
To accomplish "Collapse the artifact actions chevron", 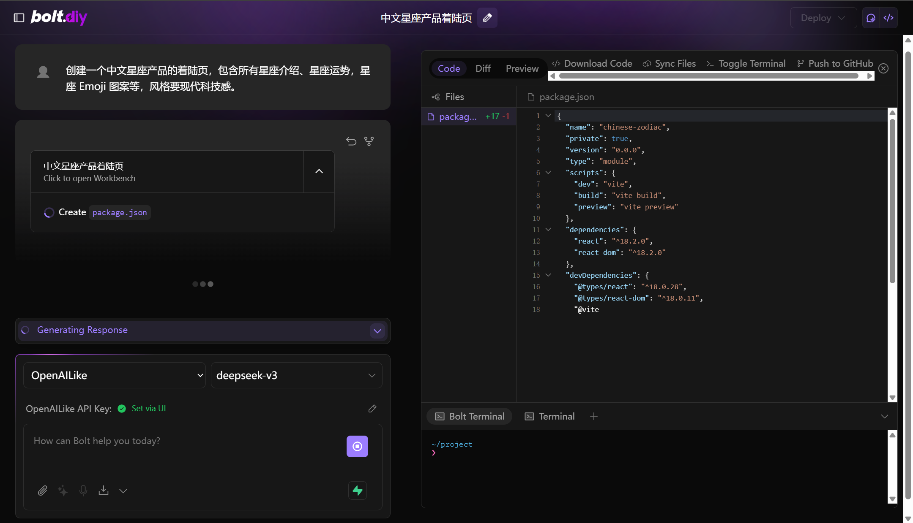I will click(x=319, y=171).
